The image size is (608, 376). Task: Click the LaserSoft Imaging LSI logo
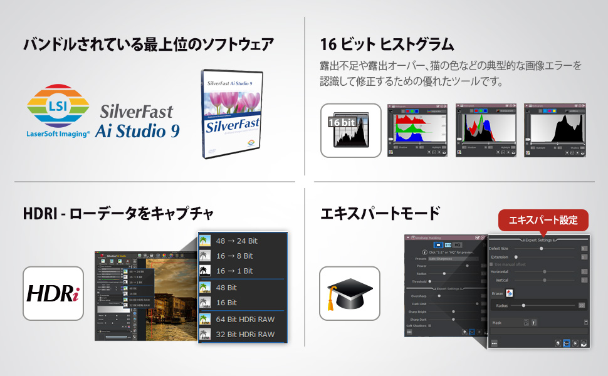click(x=58, y=111)
